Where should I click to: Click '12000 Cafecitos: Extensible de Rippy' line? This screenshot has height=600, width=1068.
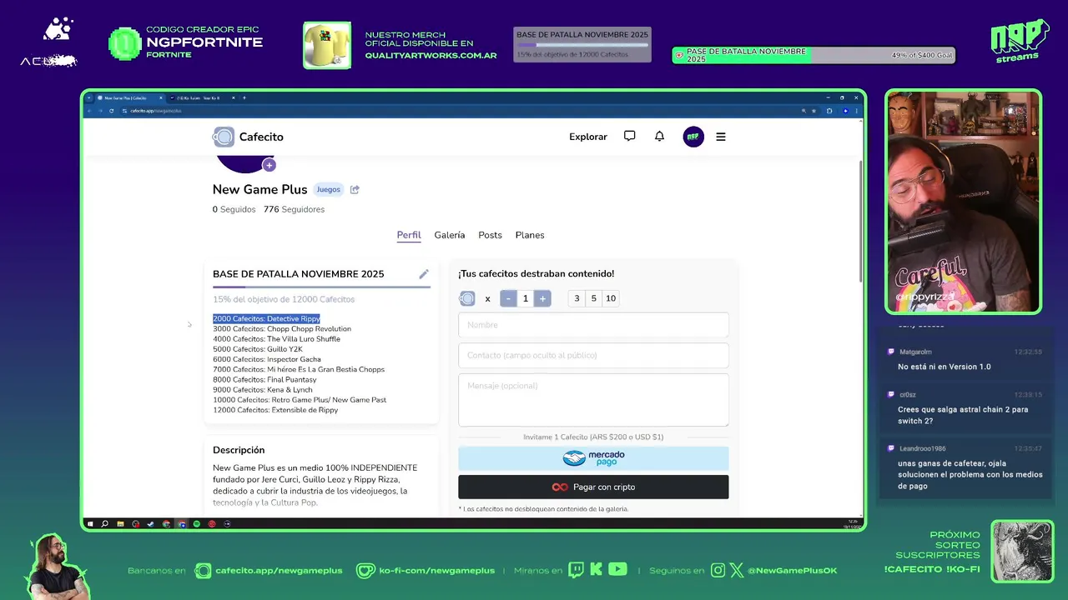(x=275, y=410)
